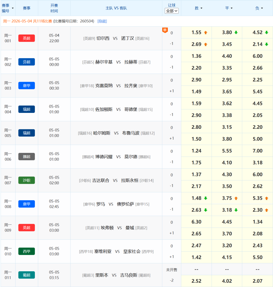Open away team 诺丁汉 details

click(x=127, y=38)
